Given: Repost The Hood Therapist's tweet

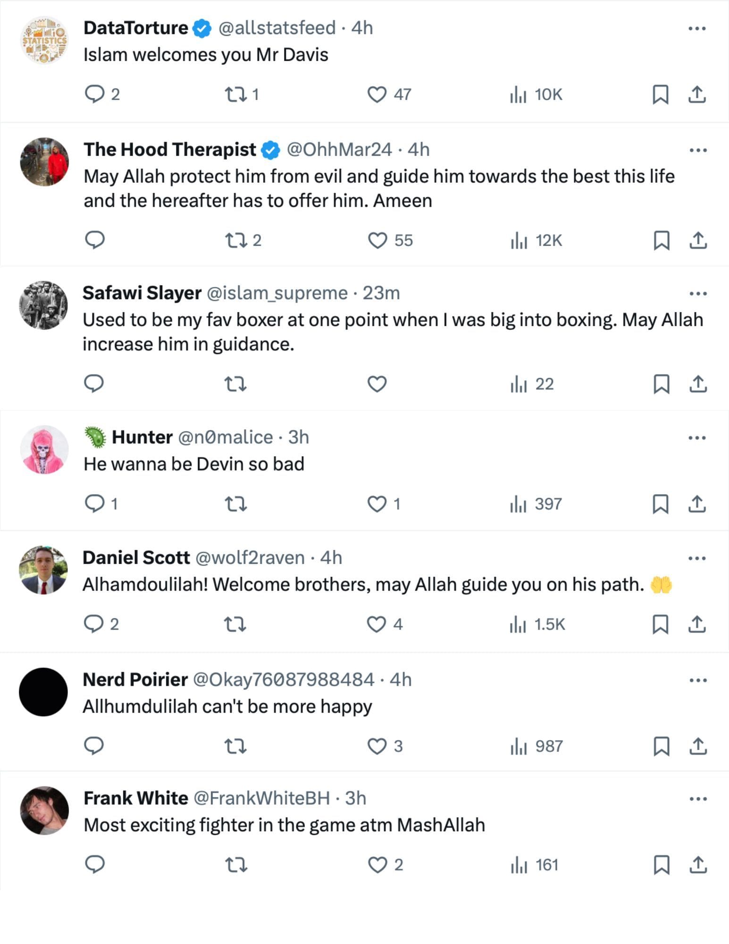Looking at the screenshot, I should [235, 240].
